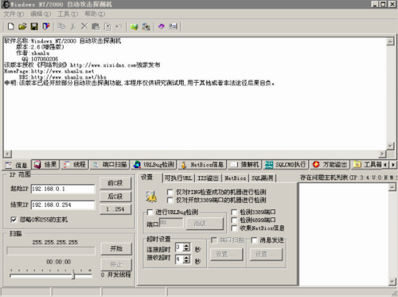Open the 编辑 menu

tap(41, 14)
